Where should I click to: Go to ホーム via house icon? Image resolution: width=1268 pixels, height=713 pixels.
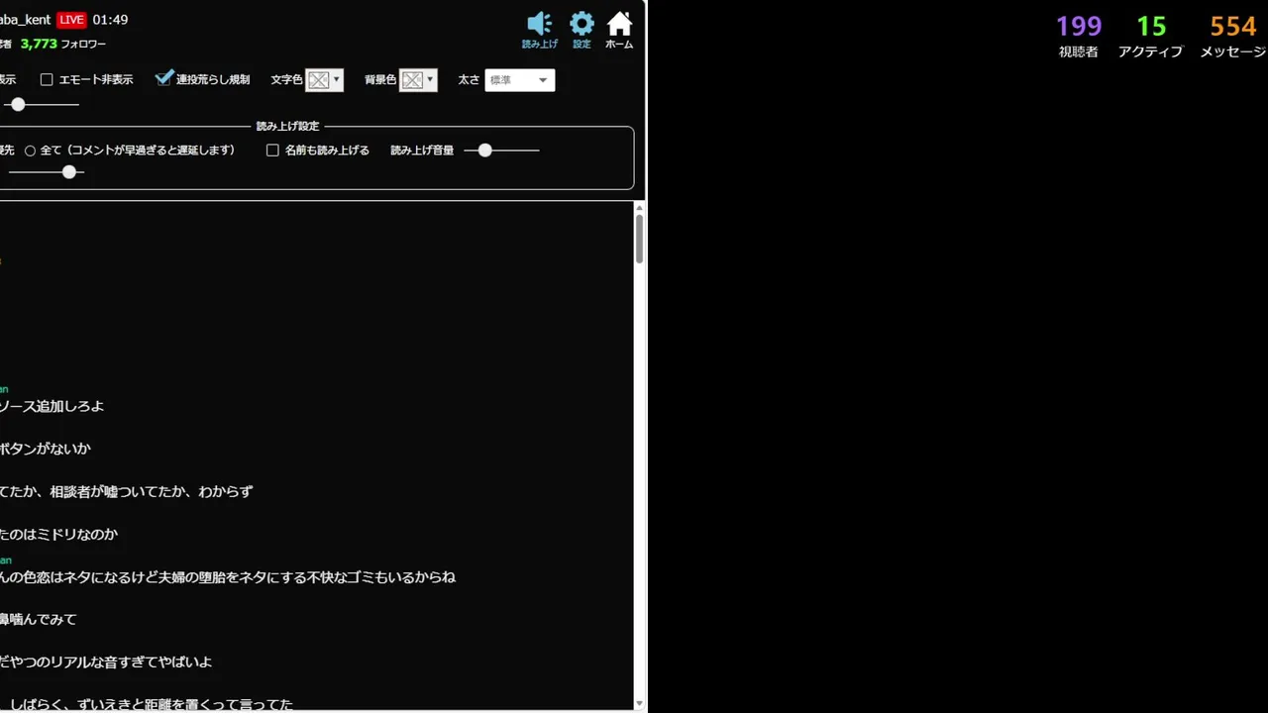click(x=619, y=24)
